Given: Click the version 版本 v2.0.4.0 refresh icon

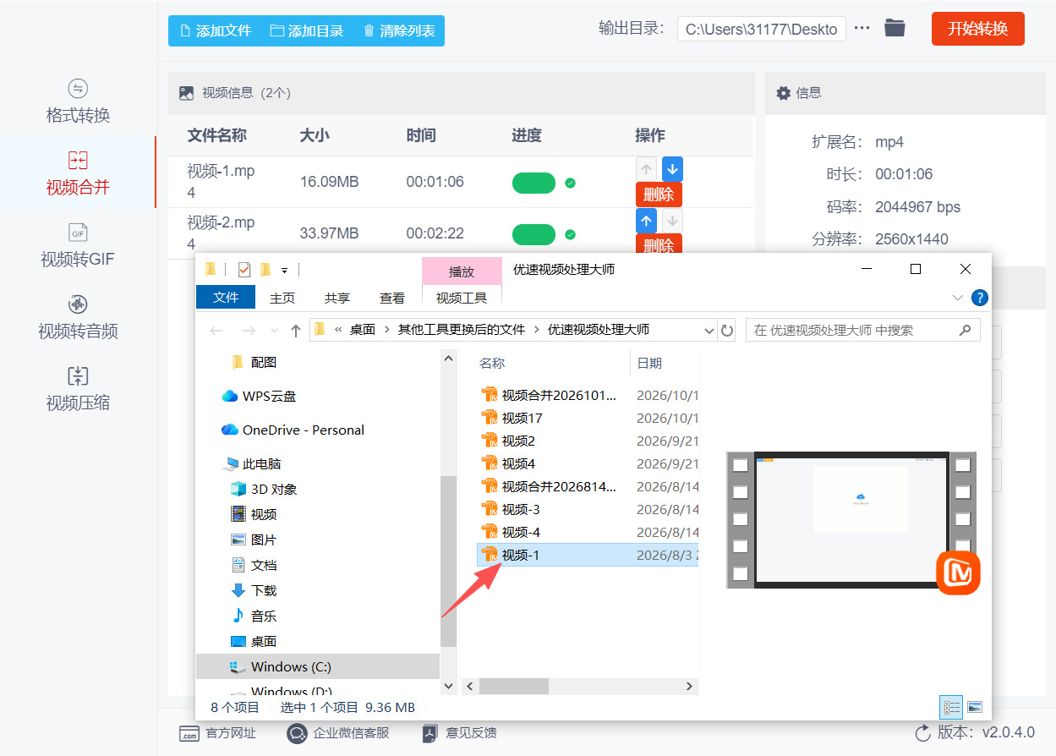Looking at the screenshot, I should point(922,732).
